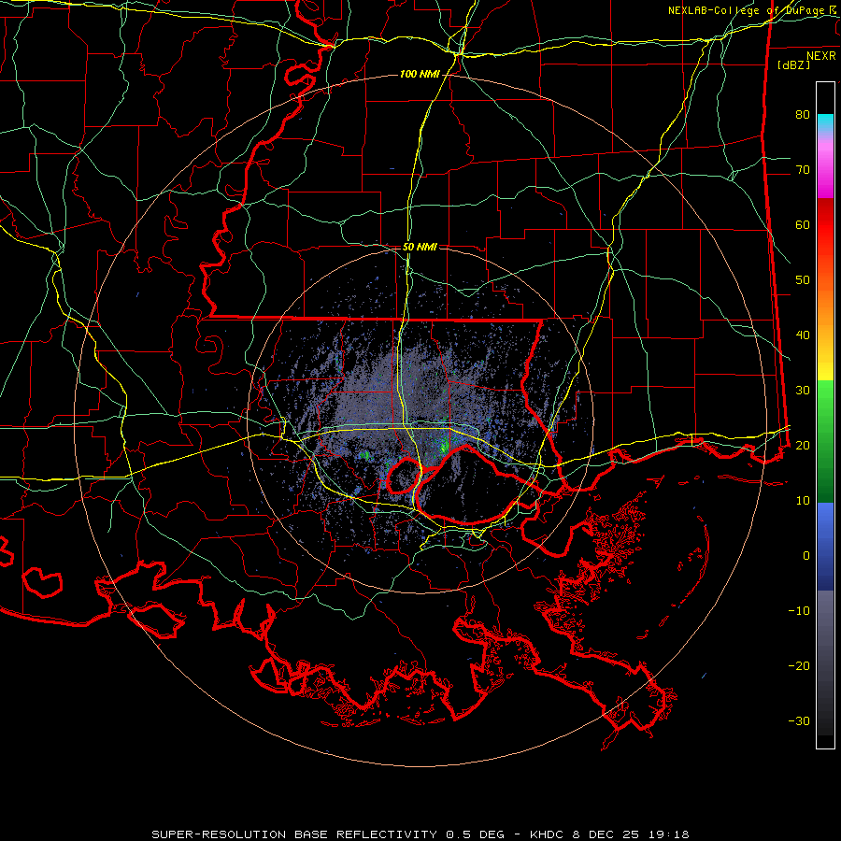Click the 60 dBZ scale value

[803, 224]
